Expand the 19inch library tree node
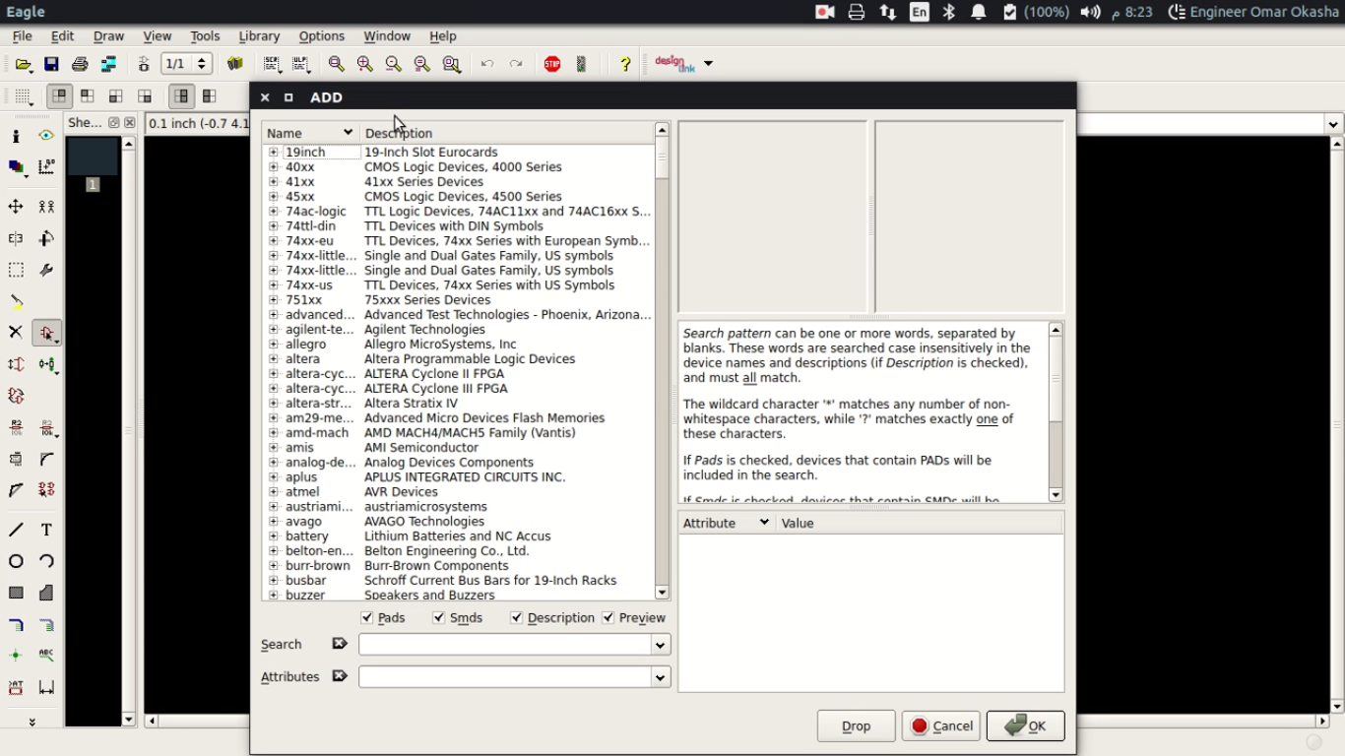The image size is (1345, 756). click(x=274, y=153)
